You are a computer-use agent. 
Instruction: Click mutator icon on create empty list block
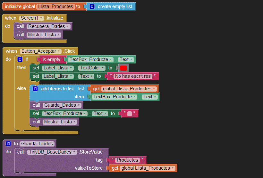[92, 6]
